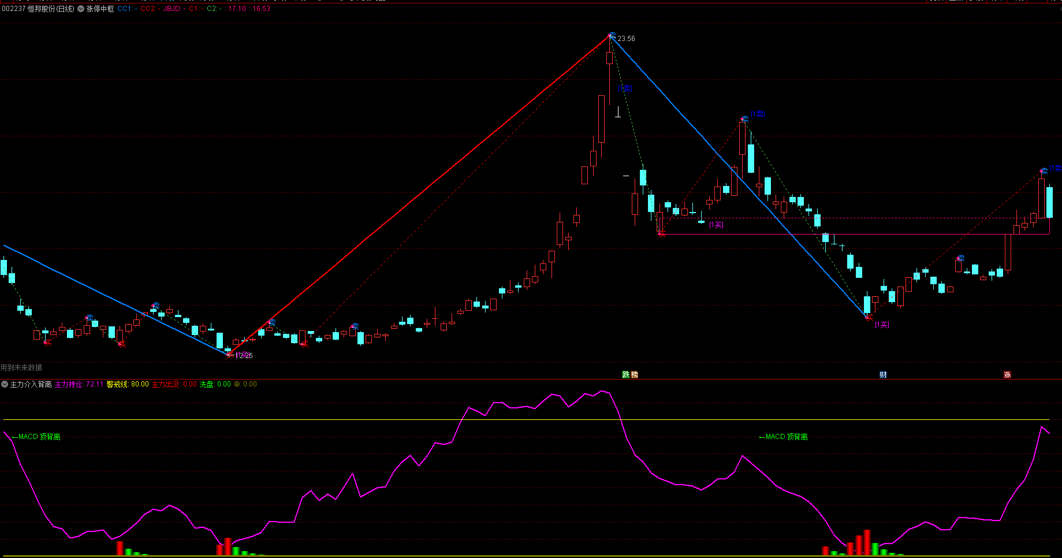Click the magenta [1买] label below the right-side low
This screenshot has width=1062, height=558.
pos(882,325)
